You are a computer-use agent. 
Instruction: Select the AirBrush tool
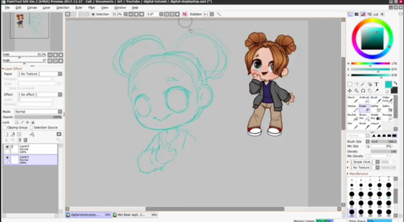point(364,100)
